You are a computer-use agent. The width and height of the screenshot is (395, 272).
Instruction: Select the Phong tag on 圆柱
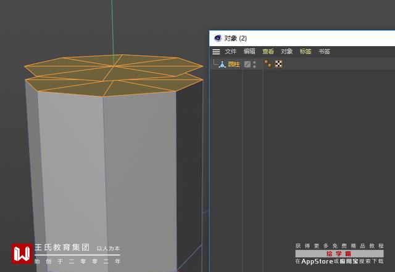point(268,64)
